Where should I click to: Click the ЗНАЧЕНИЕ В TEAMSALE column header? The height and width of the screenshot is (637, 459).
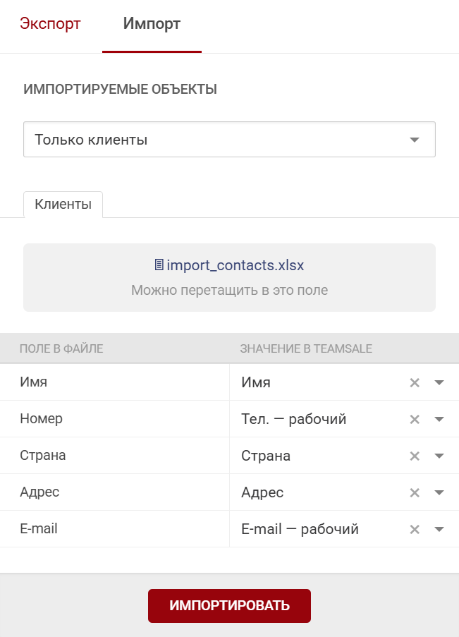[x=306, y=348]
